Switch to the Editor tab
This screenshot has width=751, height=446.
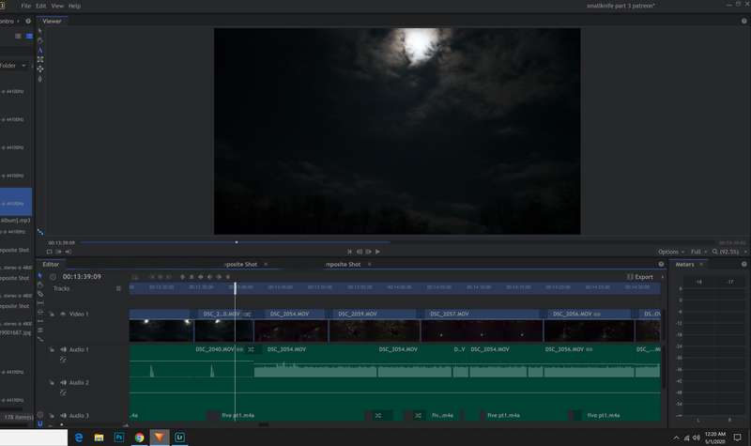pyautogui.click(x=51, y=265)
